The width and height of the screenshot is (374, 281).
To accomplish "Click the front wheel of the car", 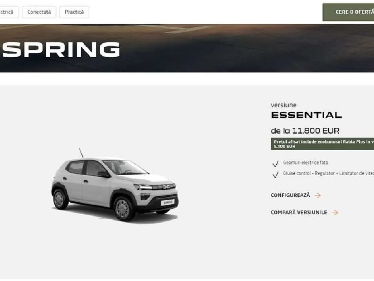I will [x=124, y=209].
